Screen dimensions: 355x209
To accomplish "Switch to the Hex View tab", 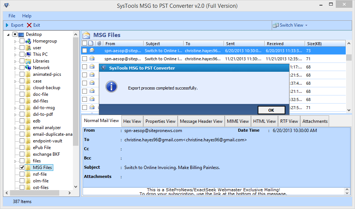I will pos(132,121).
